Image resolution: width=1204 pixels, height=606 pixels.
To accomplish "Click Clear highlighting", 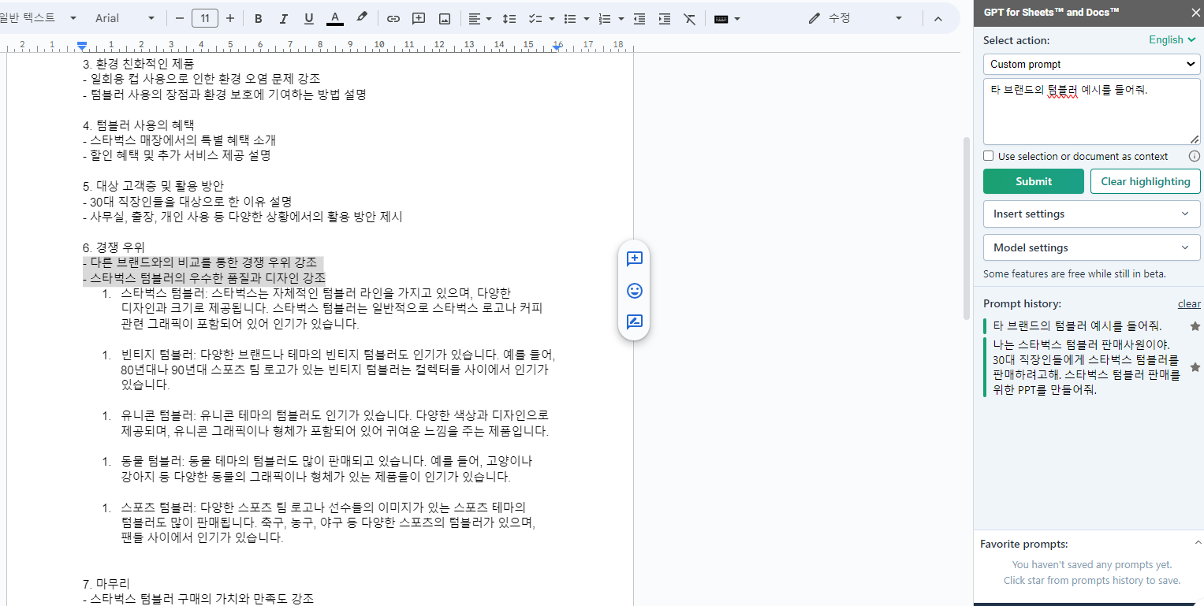I will tap(1146, 181).
